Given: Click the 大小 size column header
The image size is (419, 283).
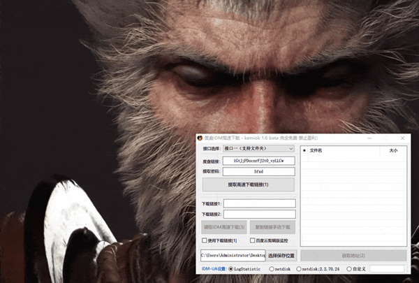Looking at the screenshot, I should (x=393, y=150).
